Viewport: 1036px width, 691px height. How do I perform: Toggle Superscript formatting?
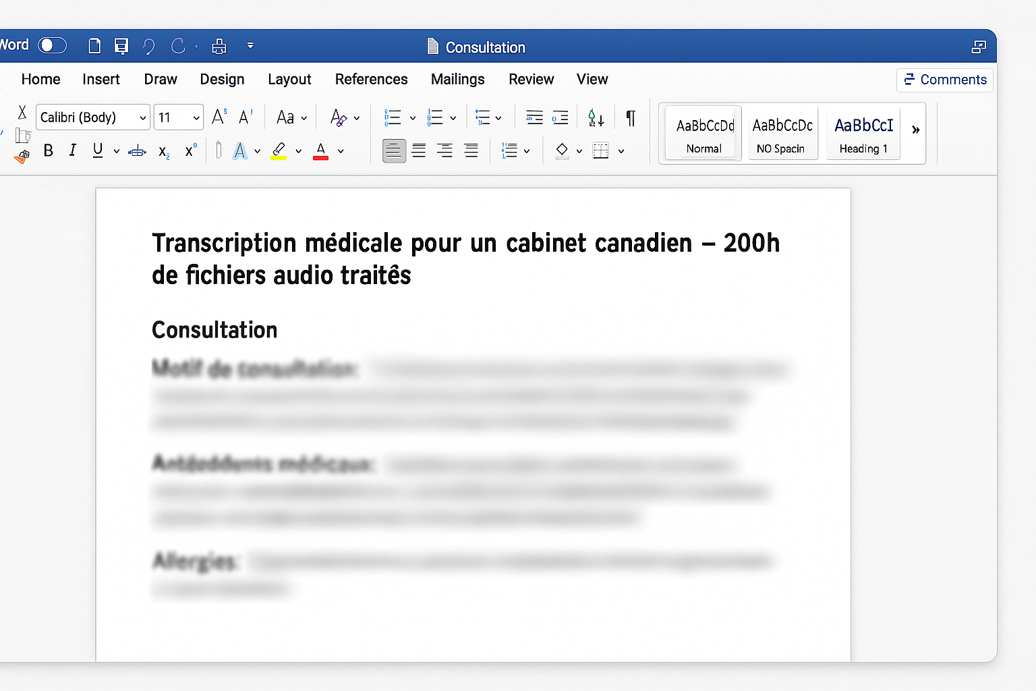pos(191,150)
